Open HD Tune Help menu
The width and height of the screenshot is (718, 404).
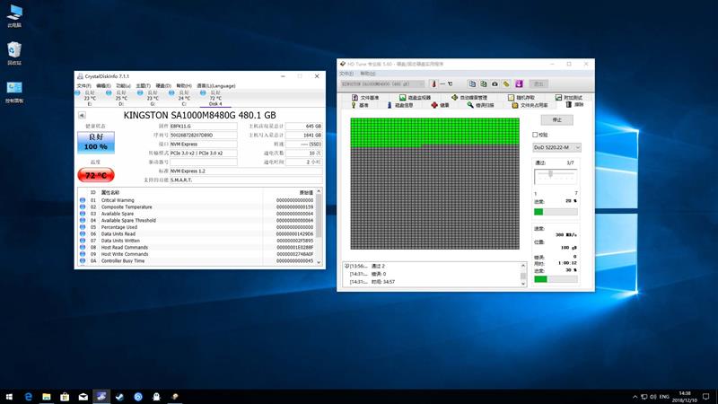(367, 74)
